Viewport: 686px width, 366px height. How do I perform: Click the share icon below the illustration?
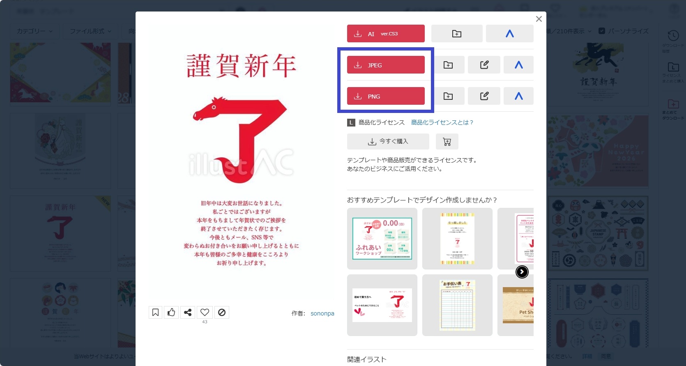[188, 313]
